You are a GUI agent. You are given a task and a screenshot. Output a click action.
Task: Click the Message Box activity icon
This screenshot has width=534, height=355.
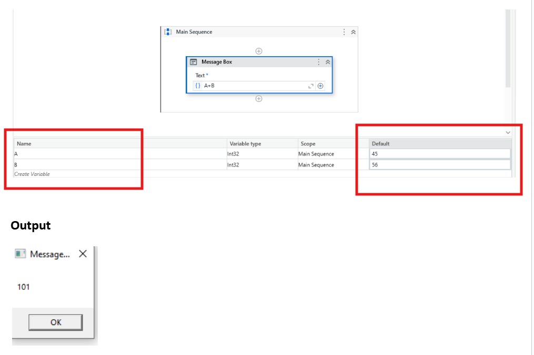[193, 62]
